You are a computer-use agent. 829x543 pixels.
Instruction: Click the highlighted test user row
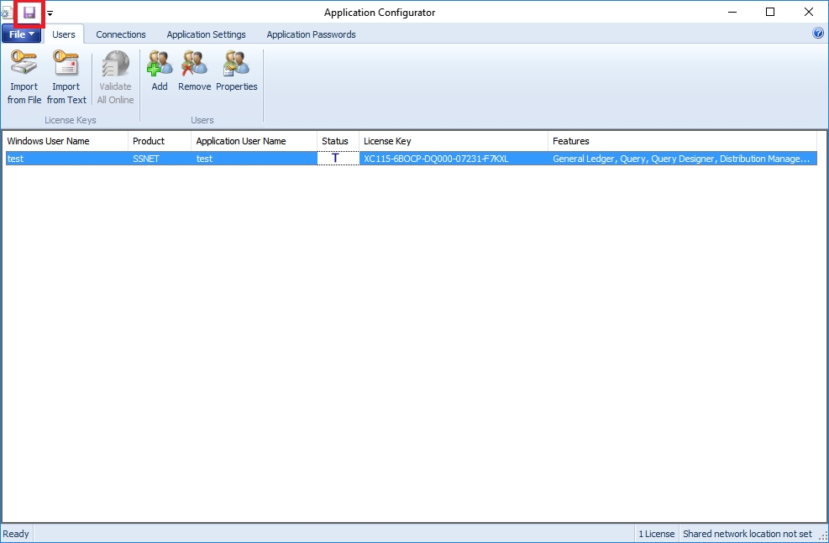tap(168, 158)
